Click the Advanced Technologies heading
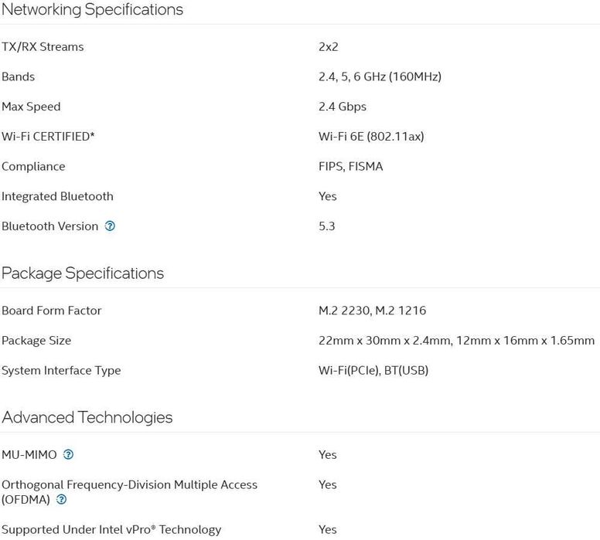Viewport: 600px width, 540px height. tap(87, 418)
